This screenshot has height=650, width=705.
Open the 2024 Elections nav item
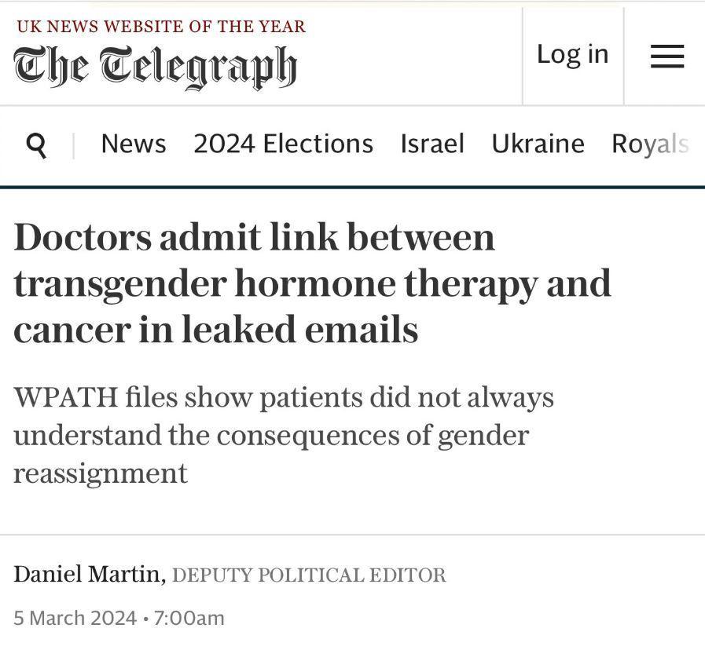283,144
